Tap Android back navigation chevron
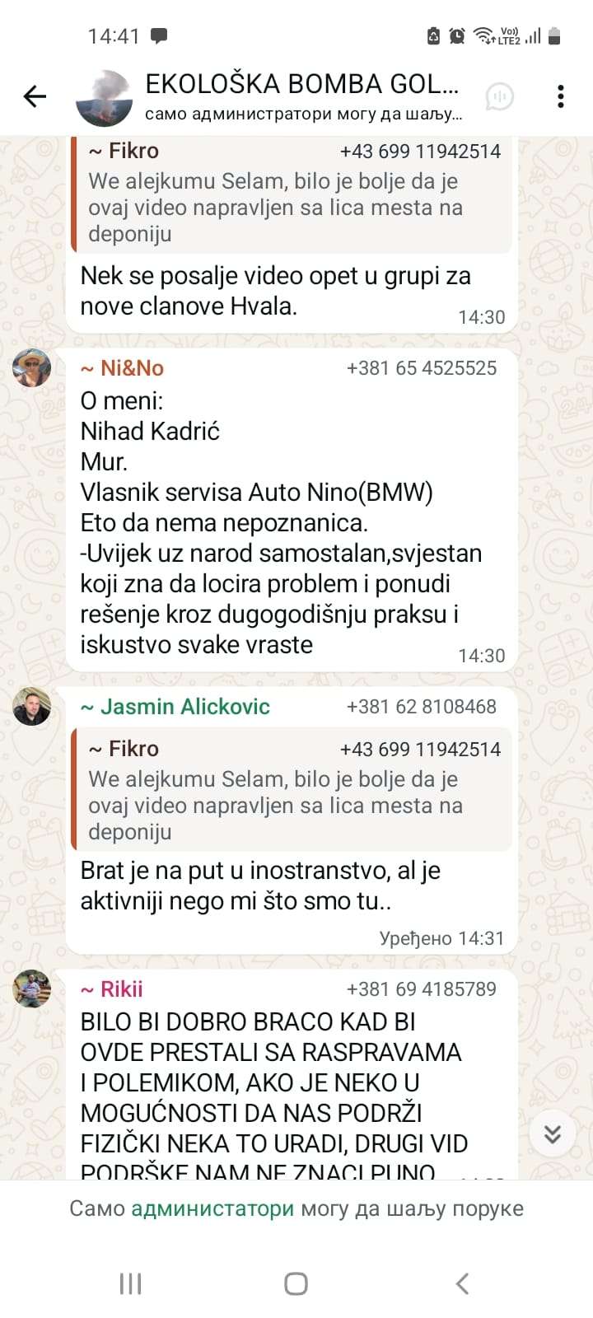The width and height of the screenshot is (593, 1318). pyautogui.click(x=462, y=1283)
